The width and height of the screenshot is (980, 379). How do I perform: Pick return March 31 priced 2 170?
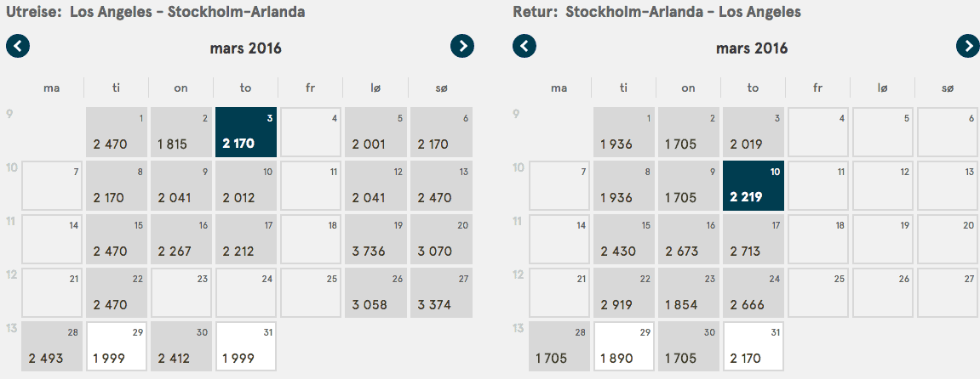click(x=753, y=347)
